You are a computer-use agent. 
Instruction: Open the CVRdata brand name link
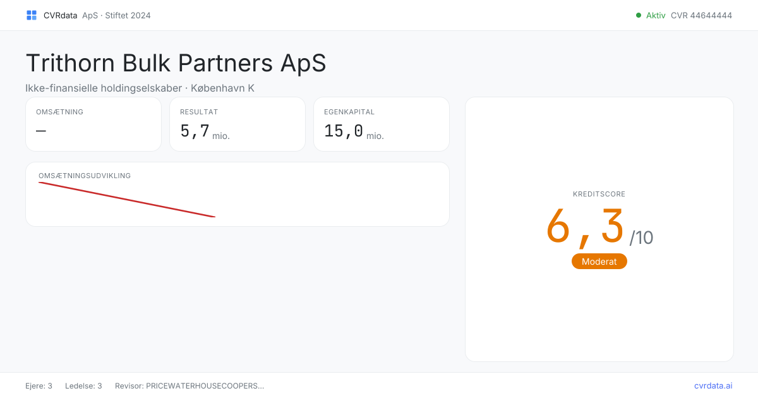coord(61,15)
